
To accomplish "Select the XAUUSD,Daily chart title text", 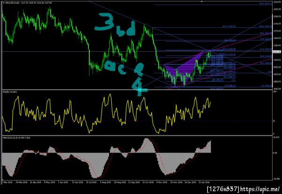I will pyautogui.click(x=13, y=3).
